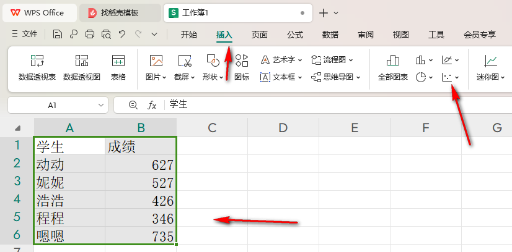This screenshot has height=252, width=512.
Task: Select column A header
Action: click(69, 128)
